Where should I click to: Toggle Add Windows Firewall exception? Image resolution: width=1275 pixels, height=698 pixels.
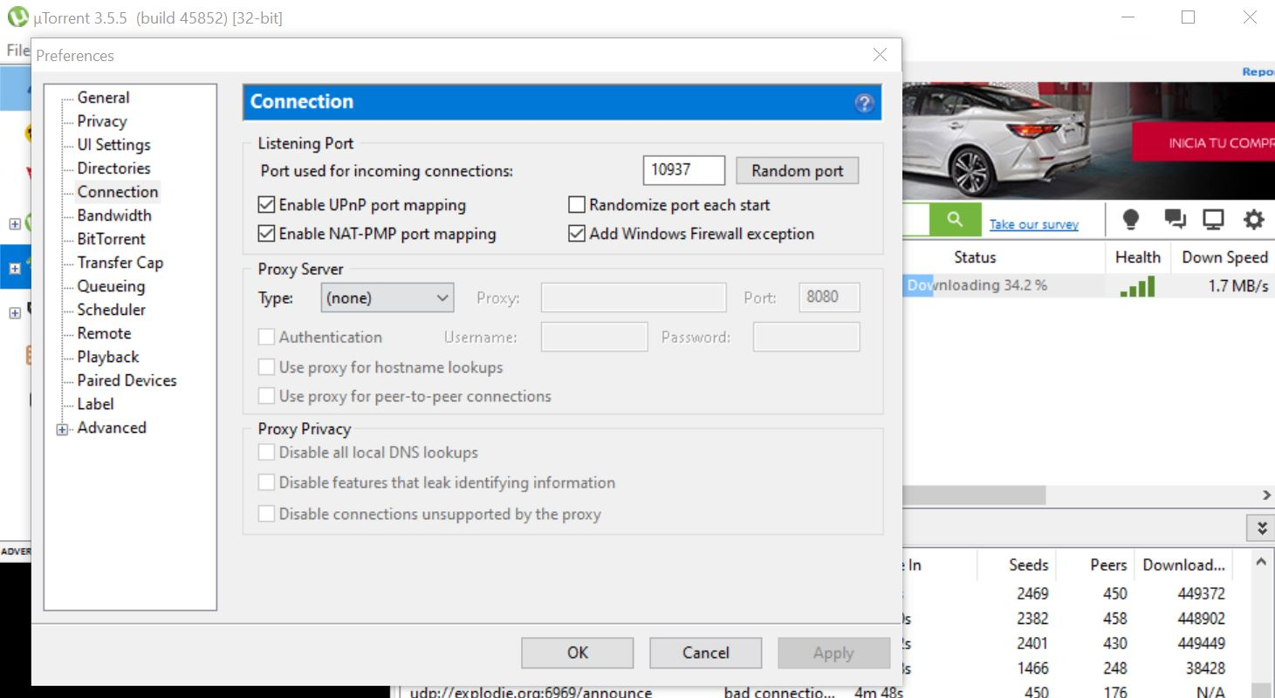tap(576, 234)
